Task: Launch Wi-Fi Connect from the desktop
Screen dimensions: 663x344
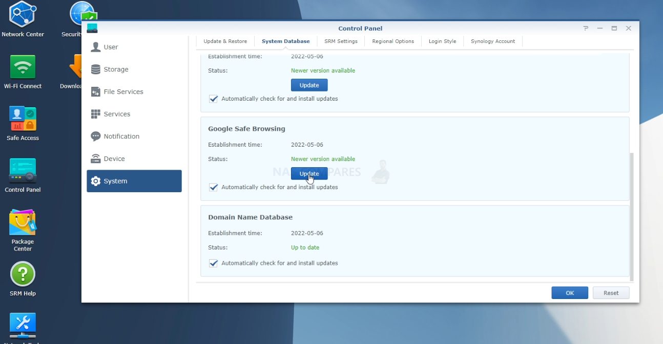Action: pyautogui.click(x=23, y=72)
